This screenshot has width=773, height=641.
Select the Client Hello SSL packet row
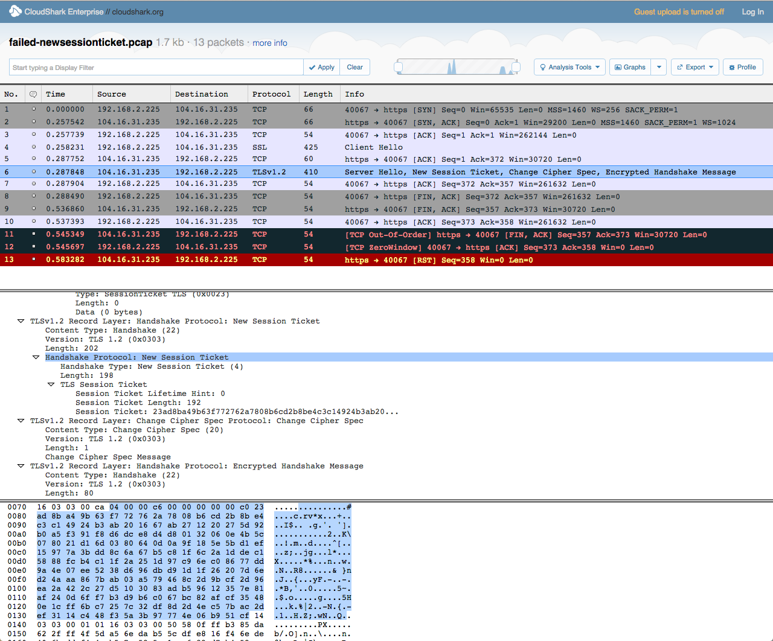pos(386,147)
